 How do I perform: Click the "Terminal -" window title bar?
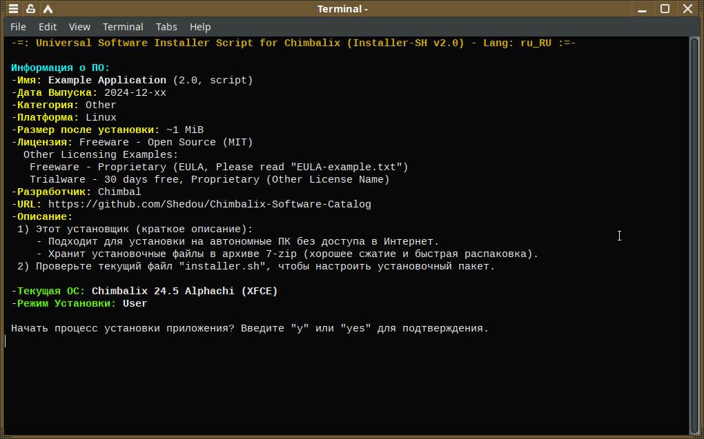(x=342, y=9)
